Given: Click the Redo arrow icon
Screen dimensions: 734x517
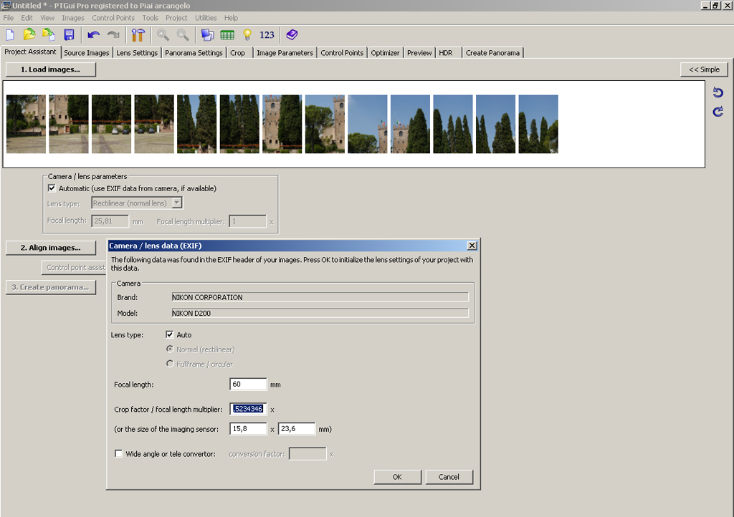Looking at the screenshot, I should 113,35.
